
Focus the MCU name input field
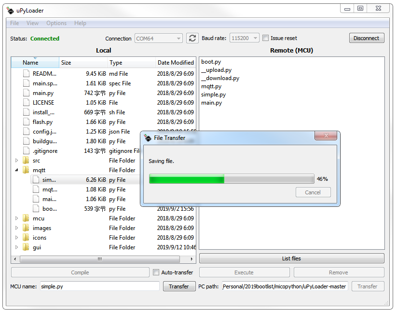click(100, 286)
